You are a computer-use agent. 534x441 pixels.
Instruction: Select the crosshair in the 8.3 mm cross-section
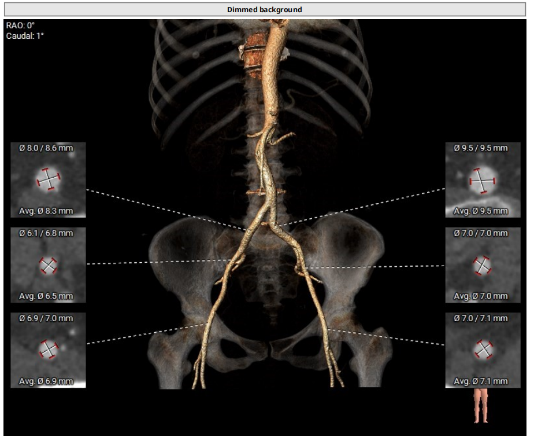pyautogui.click(x=49, y=179)
